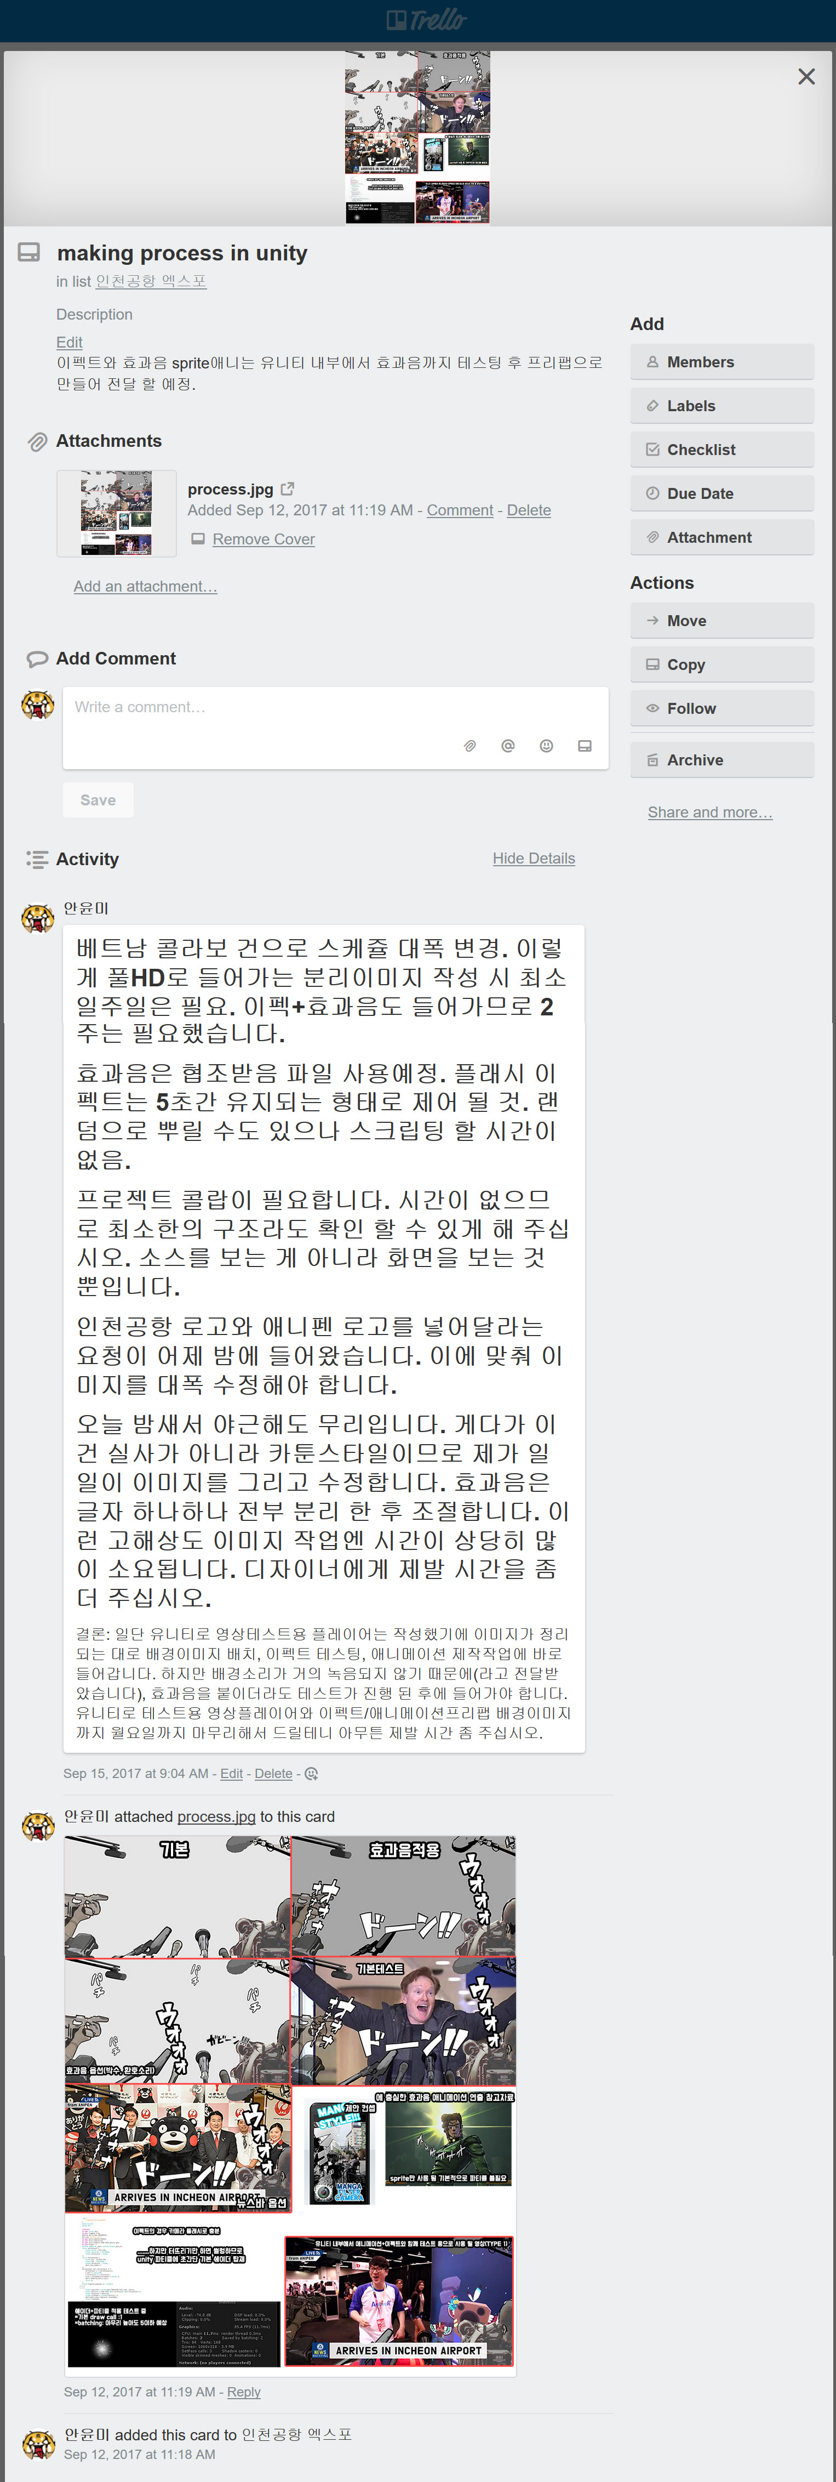This screenshot has height=2482, width=836.
Task: Click the attachment paperclip icon in comment box
Action: (470, 746)
